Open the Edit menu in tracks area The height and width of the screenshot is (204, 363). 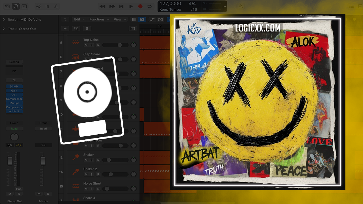point(79,19)
